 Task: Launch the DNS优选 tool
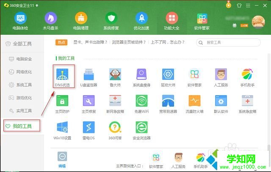pos(62,77)
